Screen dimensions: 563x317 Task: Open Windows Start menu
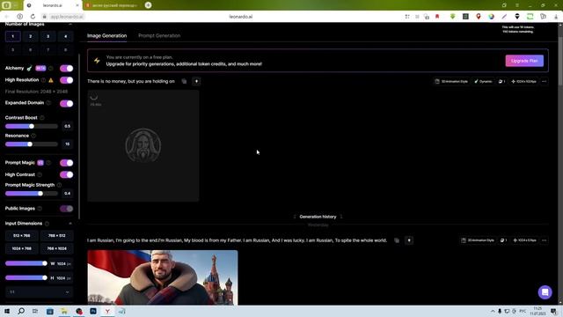coord(7,311)
